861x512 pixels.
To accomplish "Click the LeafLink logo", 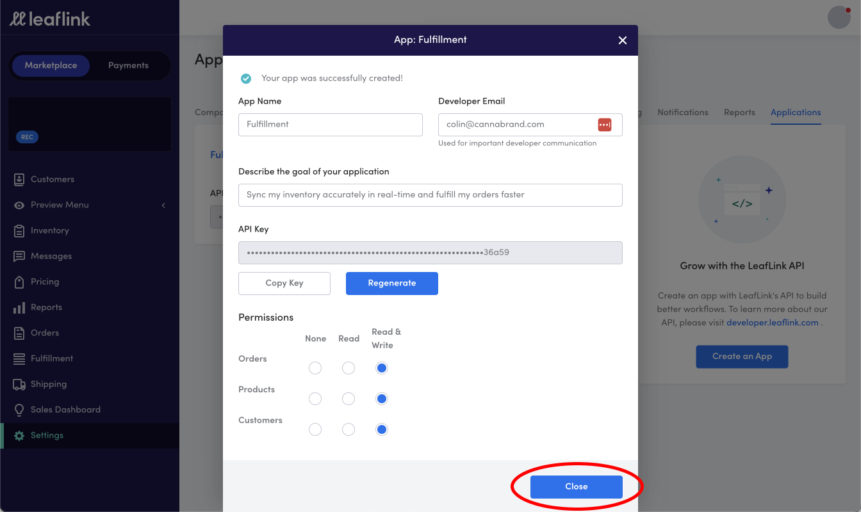I will (50, 19).
